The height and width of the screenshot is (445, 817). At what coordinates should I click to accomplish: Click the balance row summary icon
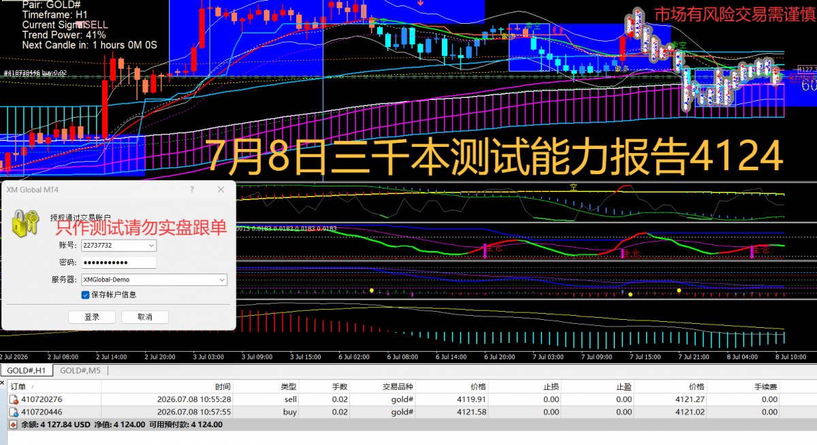pos(12,424)
